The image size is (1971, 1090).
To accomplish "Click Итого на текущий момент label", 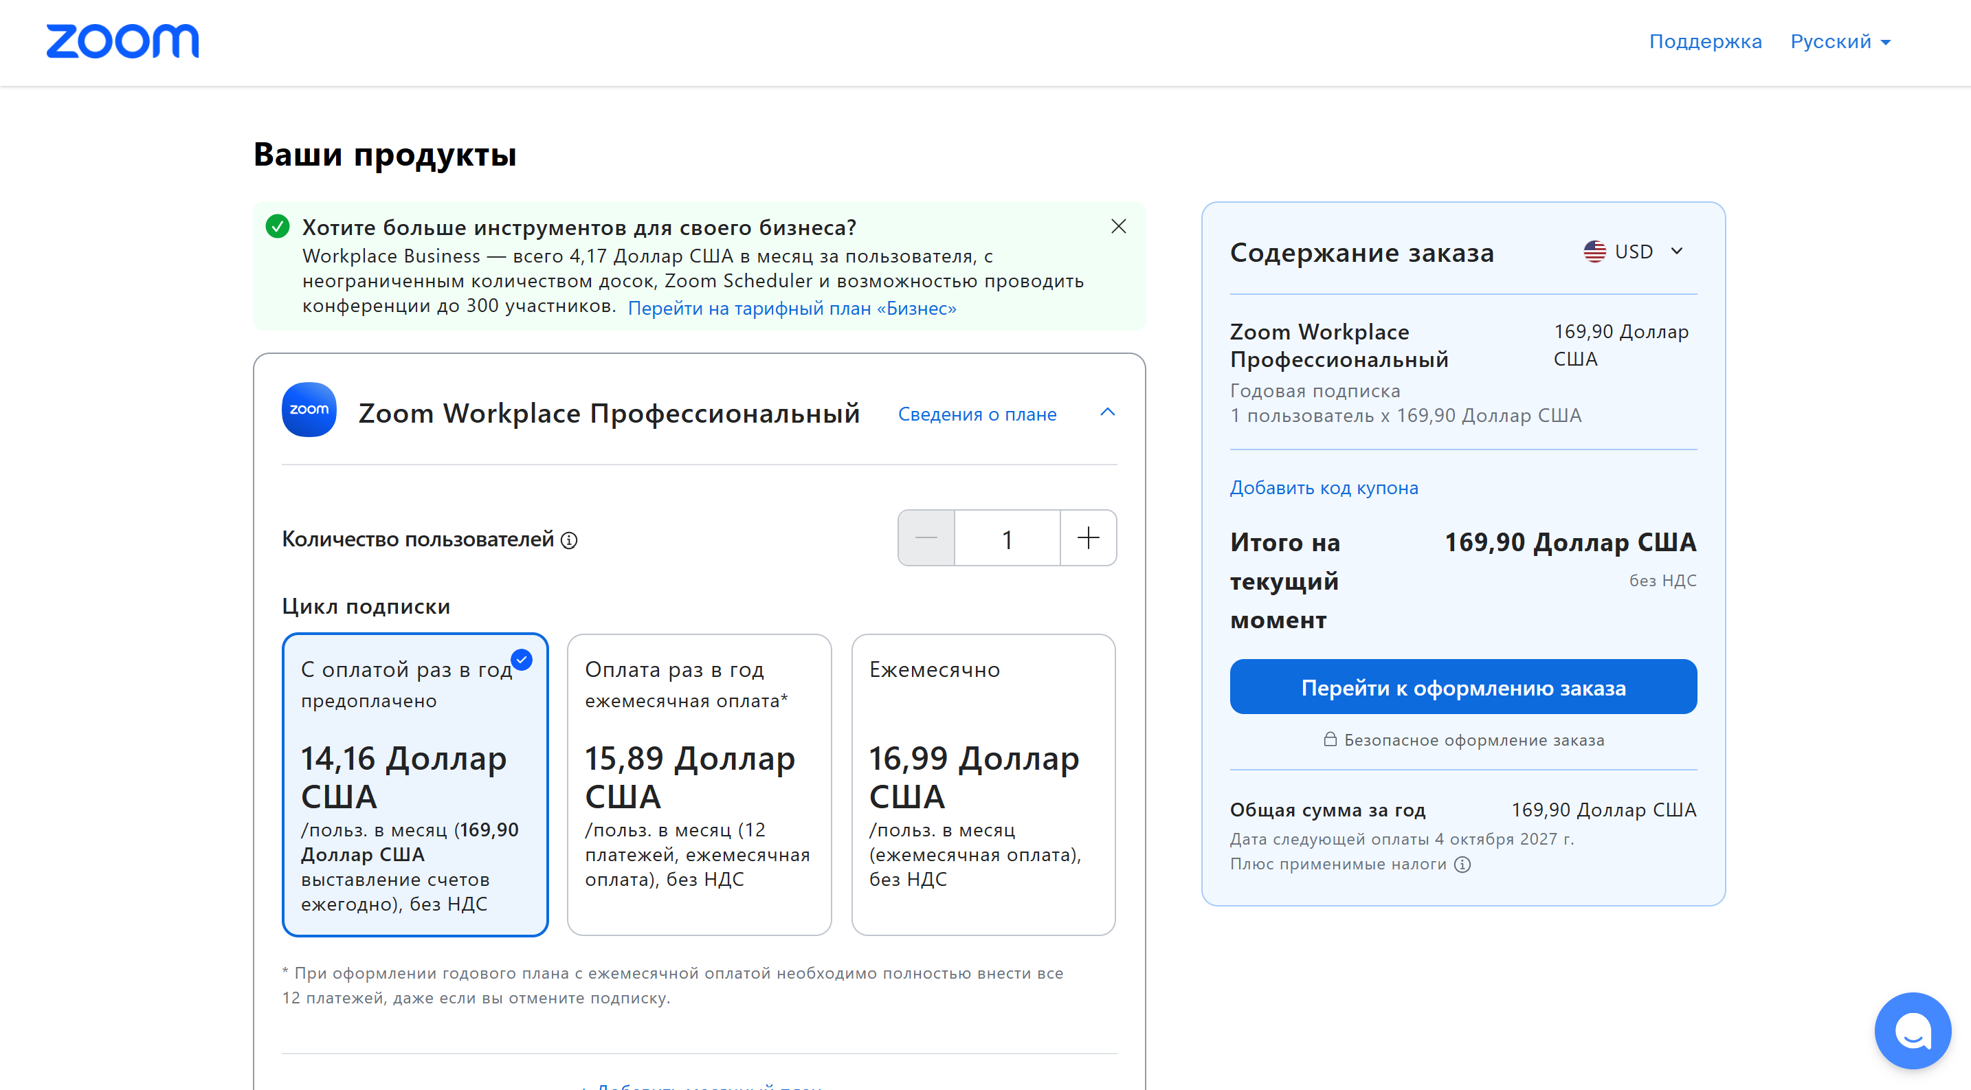I will pyautogui.click(x=1284, y=581).
